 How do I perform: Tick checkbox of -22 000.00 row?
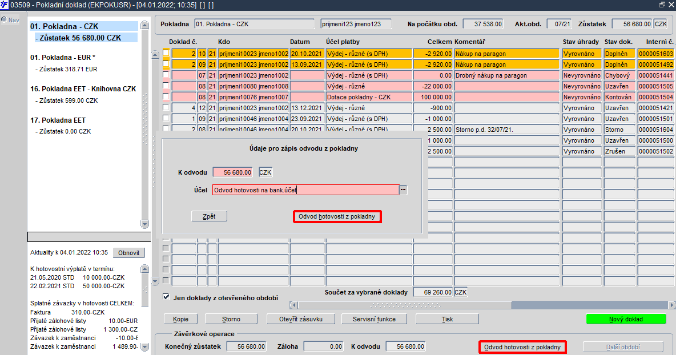166,85
